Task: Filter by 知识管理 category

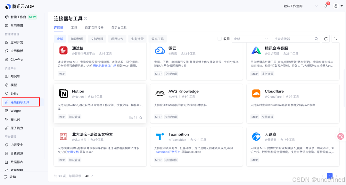Action: tap(77, 39)
